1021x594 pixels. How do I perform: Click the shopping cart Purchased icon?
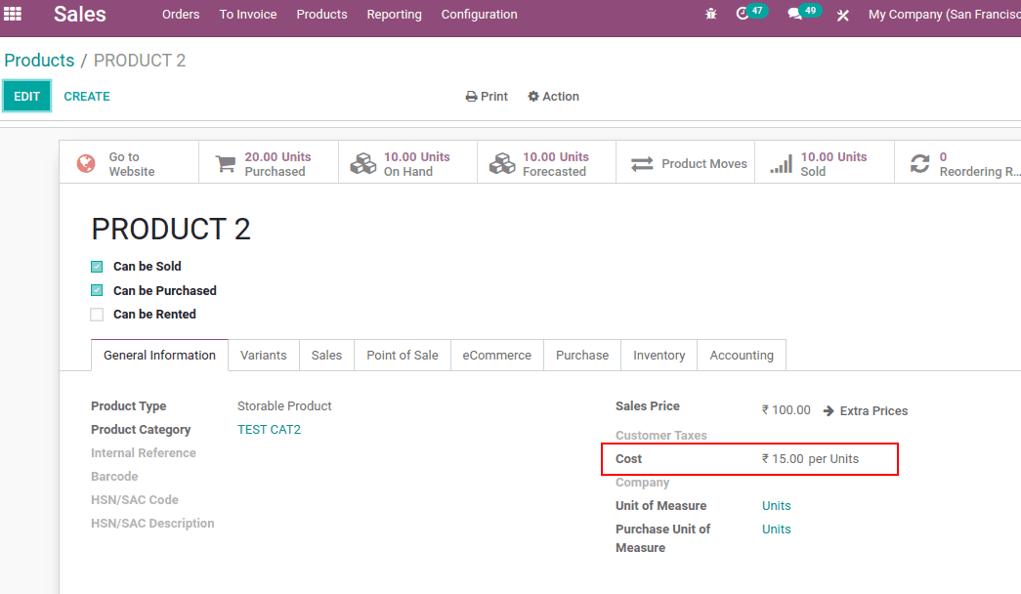(226, 163)
